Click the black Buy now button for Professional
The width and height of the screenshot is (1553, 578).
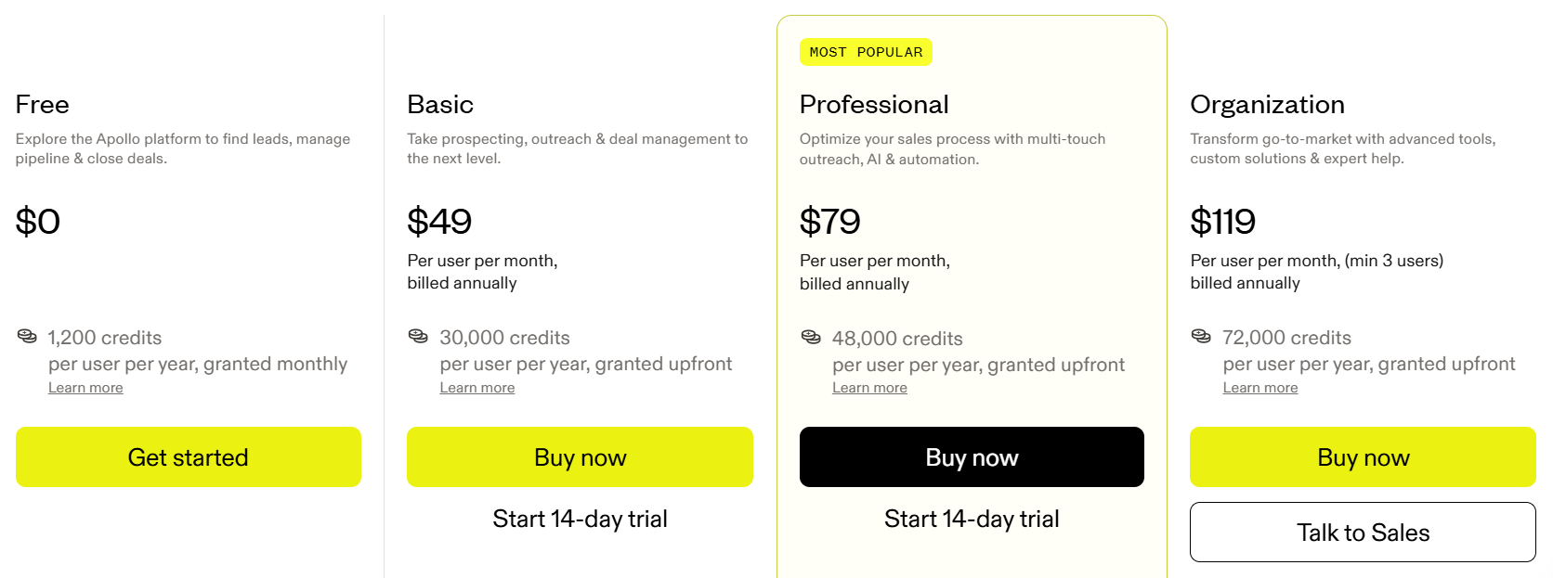(972, 456)
